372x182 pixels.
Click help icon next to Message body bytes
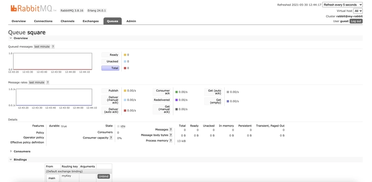(171, 135)
